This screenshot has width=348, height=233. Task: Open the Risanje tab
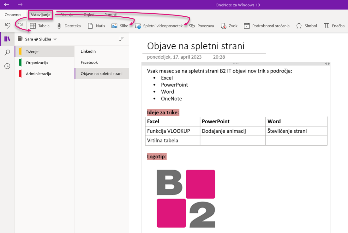point(67,15)
